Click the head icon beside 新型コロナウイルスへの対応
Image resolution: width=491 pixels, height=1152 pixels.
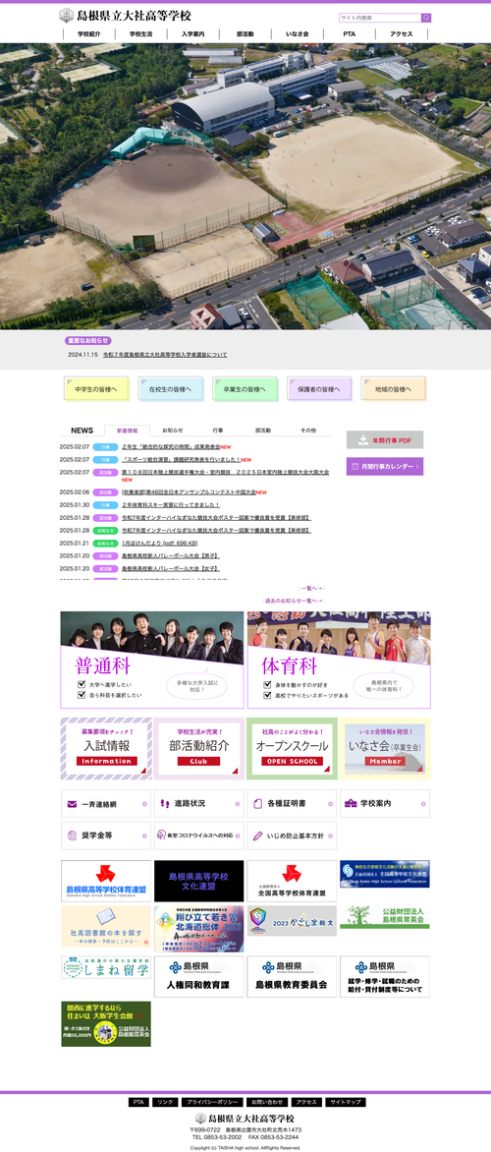(161, 836)
